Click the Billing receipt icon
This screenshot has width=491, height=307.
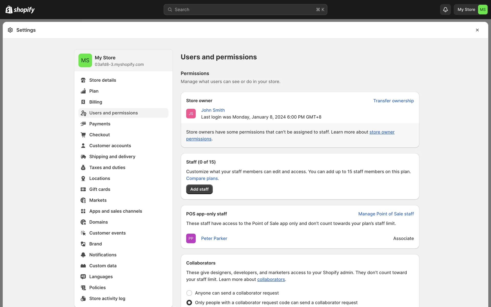coord(83,102)
